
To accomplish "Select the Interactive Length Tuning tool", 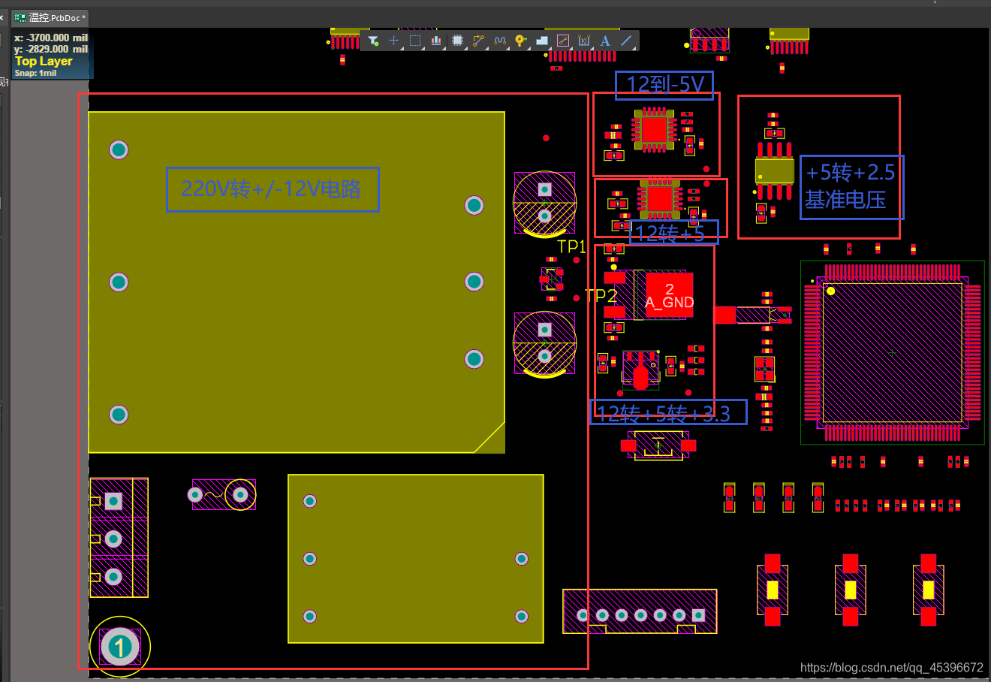I will click(499, 41).
